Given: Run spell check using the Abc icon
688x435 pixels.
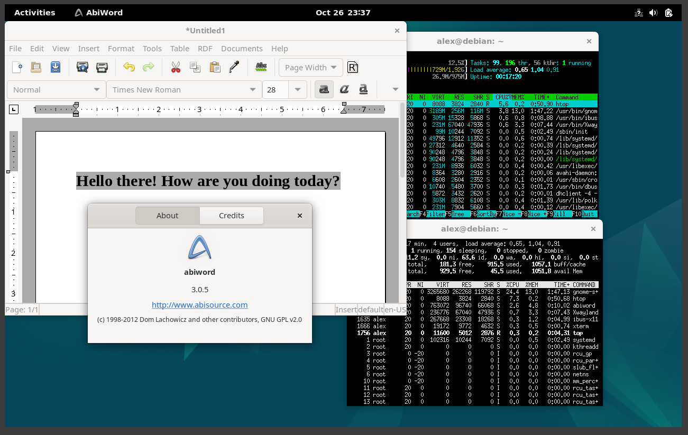Looking at the screenshot, I should pos(261,67).
